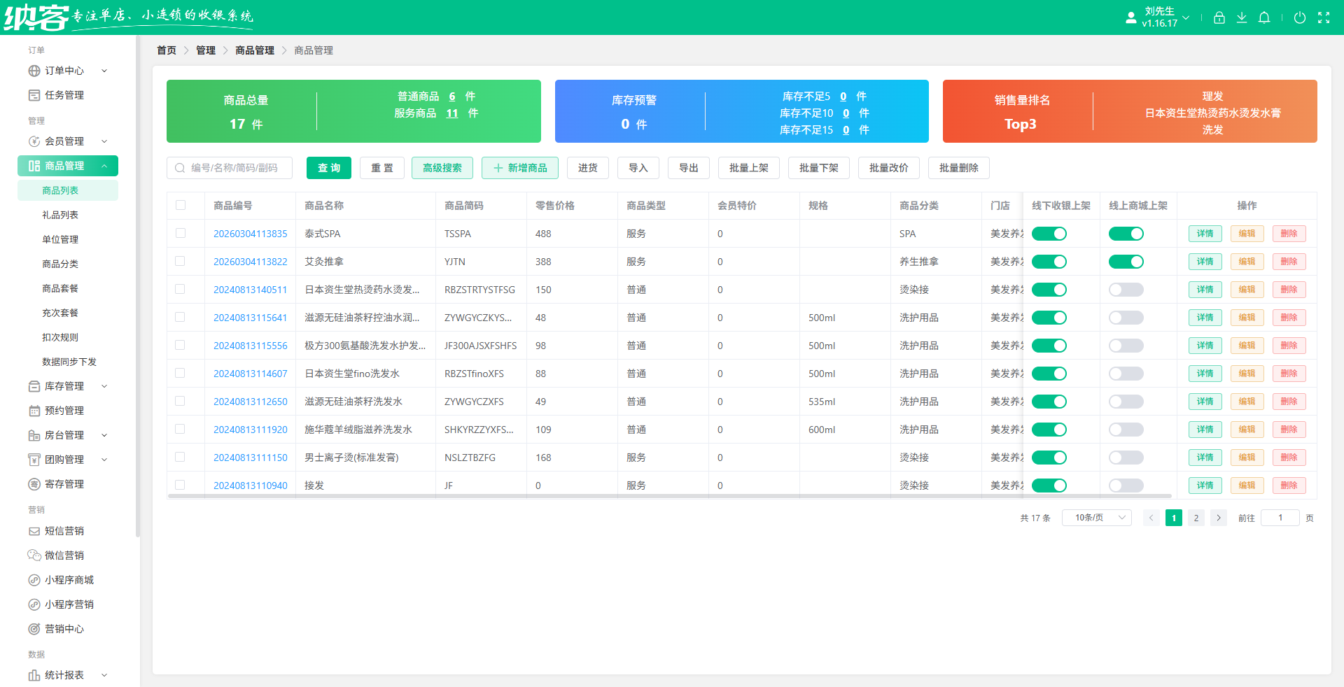The height and width of the screenshot is (687, 1344).
Task: Open the 预约管理 booking management icon
Action: 34,410
